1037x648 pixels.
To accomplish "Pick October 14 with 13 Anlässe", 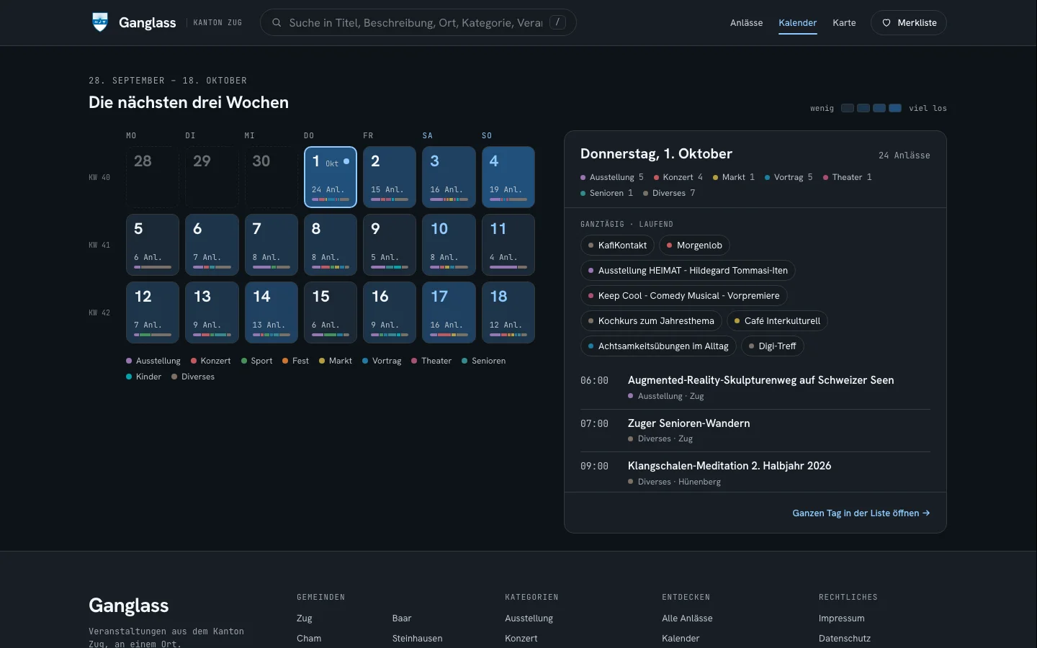I will point(271,312).
